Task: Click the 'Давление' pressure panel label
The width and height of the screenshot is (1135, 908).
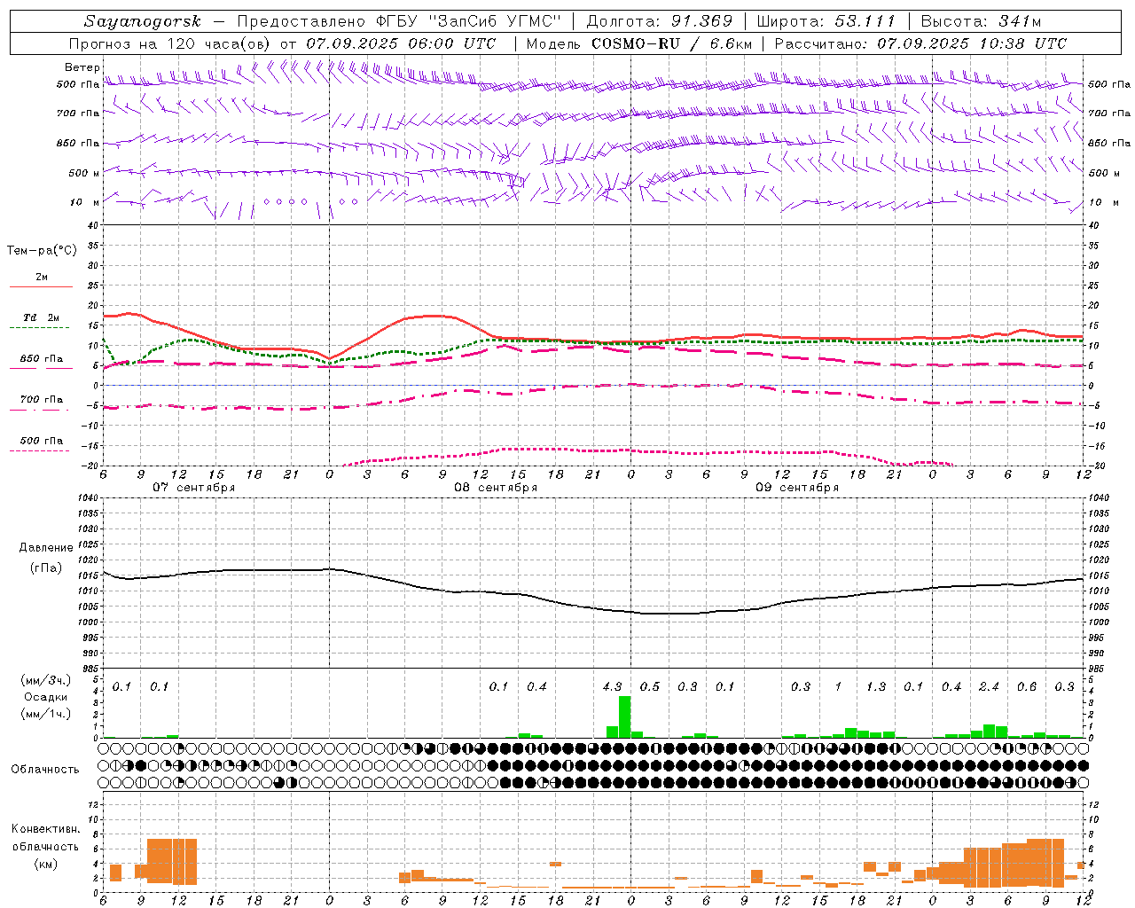Action: click(x=46, y=548)
